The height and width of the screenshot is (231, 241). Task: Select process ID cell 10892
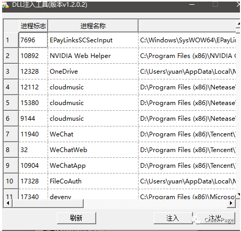[x=33, y=56]
